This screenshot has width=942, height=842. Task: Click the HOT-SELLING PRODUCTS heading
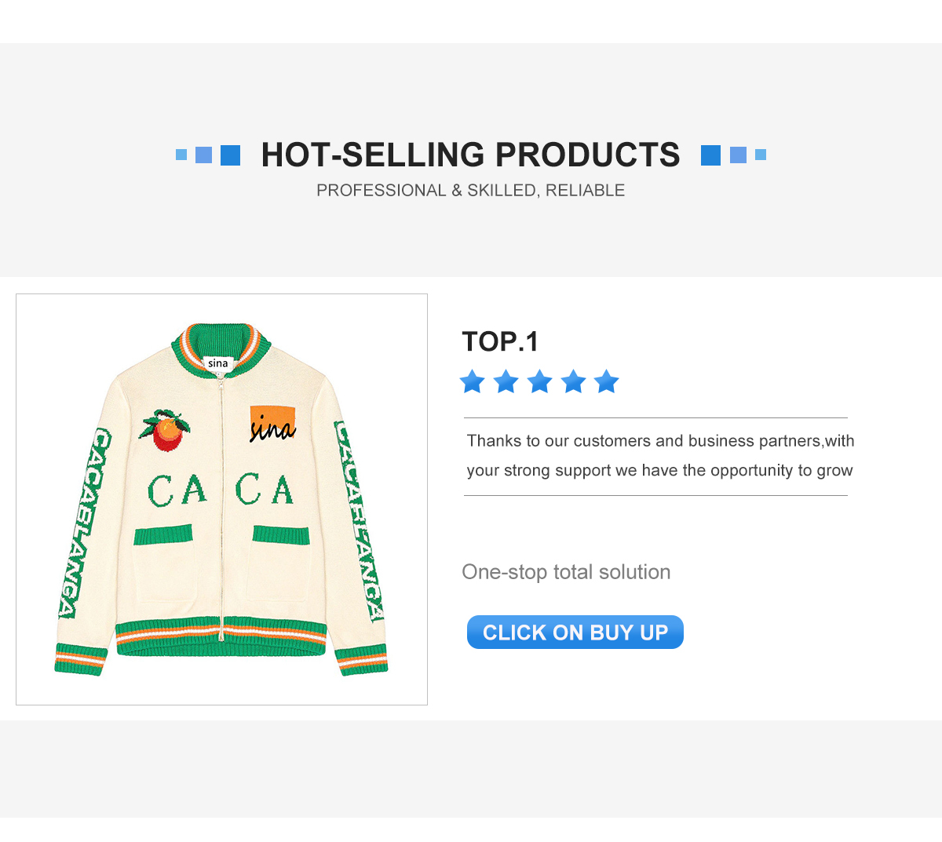(470, 155)
